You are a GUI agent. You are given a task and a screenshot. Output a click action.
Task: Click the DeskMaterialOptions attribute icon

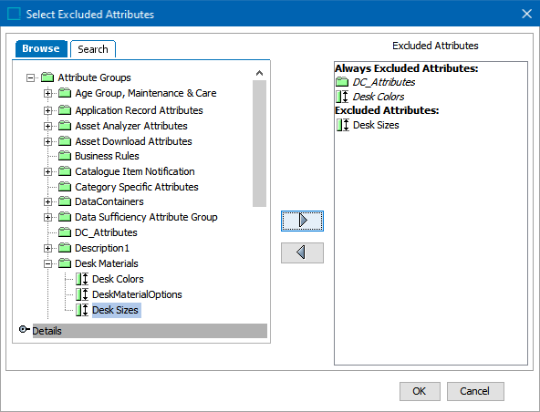(82, 294)
